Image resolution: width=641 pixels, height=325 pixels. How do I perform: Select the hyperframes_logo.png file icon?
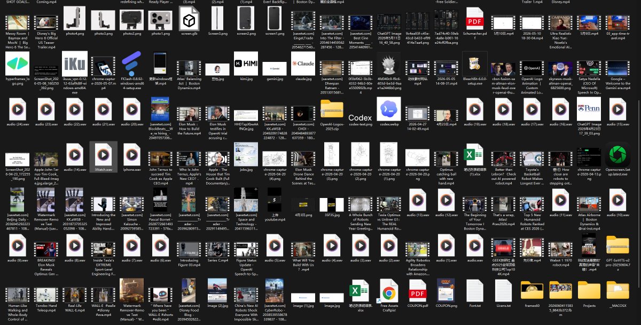tap(18, 64)
